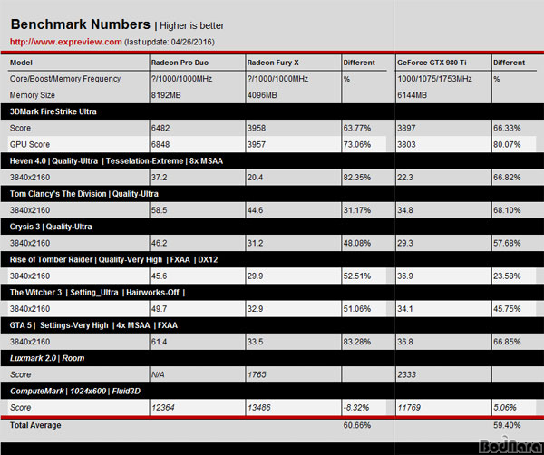This screenshot has height=455, width=544.
Task: Click the "Radeon Pro Duo" column header
Action: coord(180,63)
